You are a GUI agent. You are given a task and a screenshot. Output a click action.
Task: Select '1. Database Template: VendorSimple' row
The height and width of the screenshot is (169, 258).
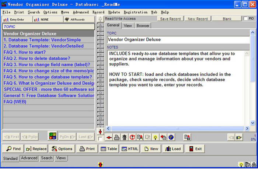point(49,40)
